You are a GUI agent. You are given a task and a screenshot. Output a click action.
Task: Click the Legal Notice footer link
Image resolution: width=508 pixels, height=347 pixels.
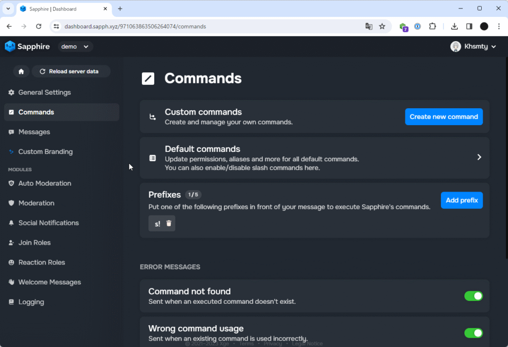(307, 344)
